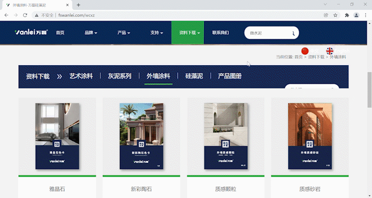Go back with the browser back arrow
The width and height of the screenshot is (372, 198).
coord(6,15)
